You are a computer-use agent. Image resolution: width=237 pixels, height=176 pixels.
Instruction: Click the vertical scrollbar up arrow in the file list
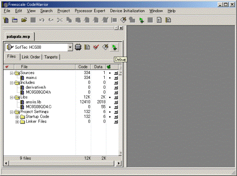(120, 72)
